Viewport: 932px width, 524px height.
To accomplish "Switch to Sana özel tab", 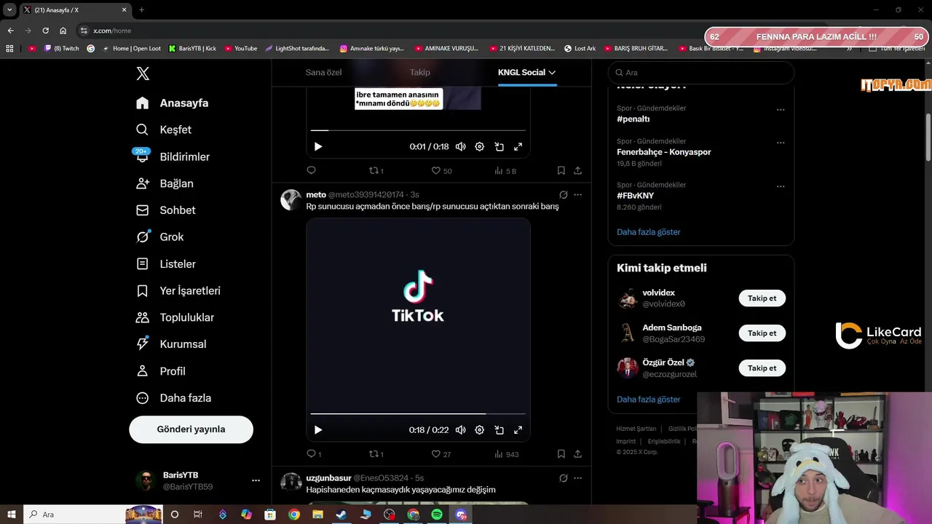I will point(323,72).
